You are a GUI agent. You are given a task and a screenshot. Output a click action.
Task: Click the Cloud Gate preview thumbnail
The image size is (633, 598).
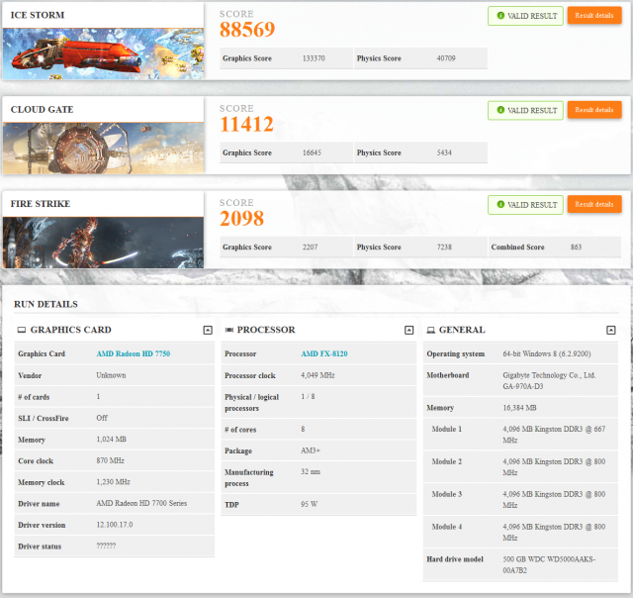click(103, 149)
